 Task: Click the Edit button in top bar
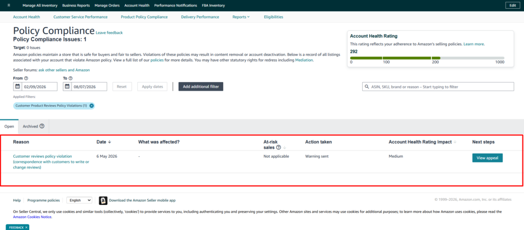pos(513,5)
